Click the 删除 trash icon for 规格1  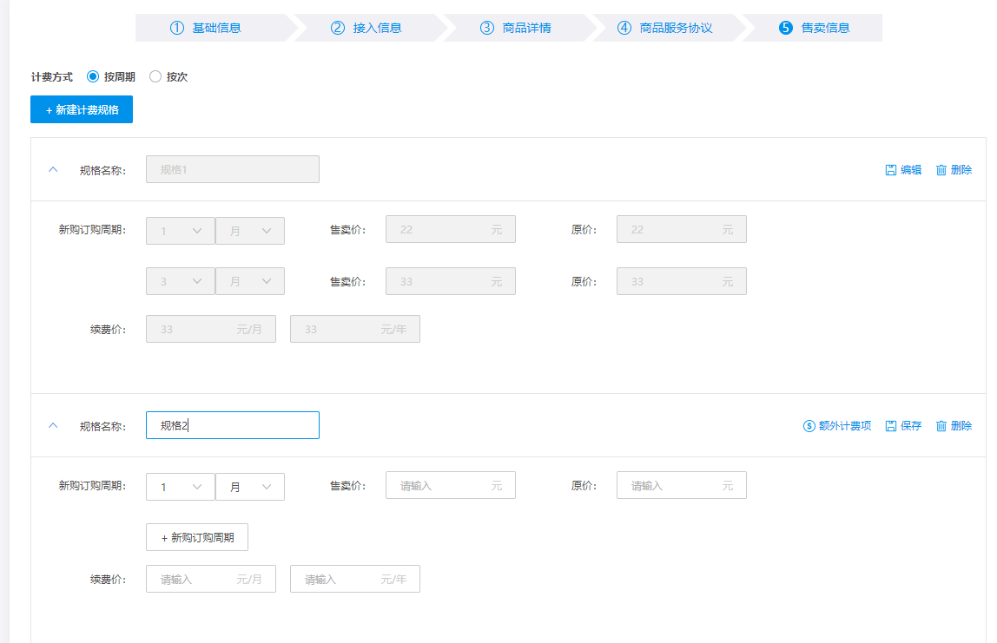pyautogui.click(x=941, y=170)
